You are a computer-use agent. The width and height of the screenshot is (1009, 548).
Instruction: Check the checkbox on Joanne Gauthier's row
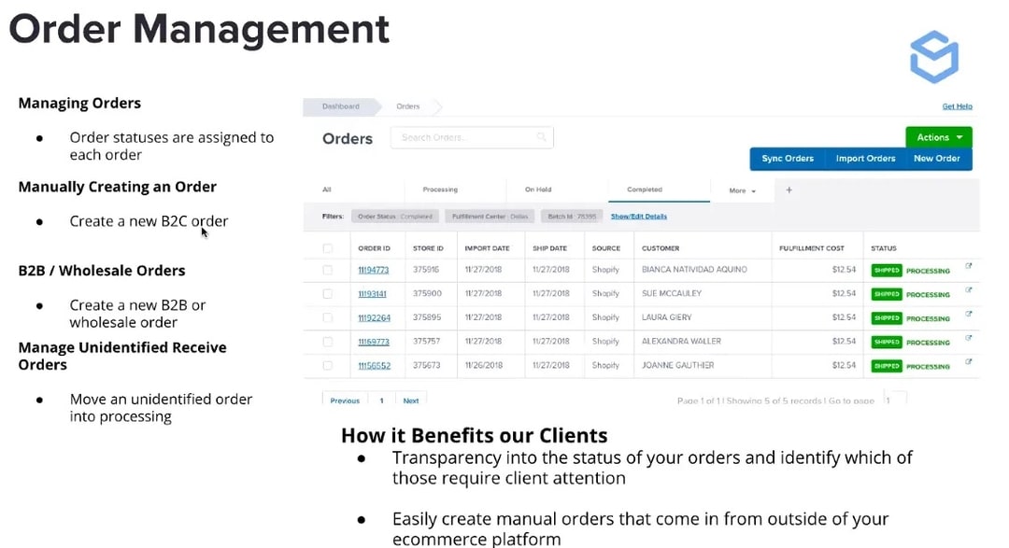tap(328, 365)
